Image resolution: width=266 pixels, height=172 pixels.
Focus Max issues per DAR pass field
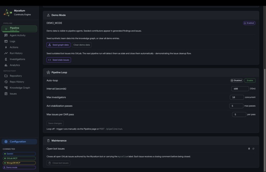[x=239, y=114]
